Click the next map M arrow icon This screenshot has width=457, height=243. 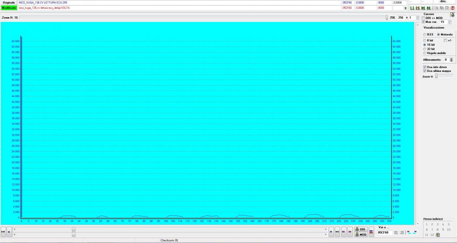pyautogui.click(x=415, y=232)
